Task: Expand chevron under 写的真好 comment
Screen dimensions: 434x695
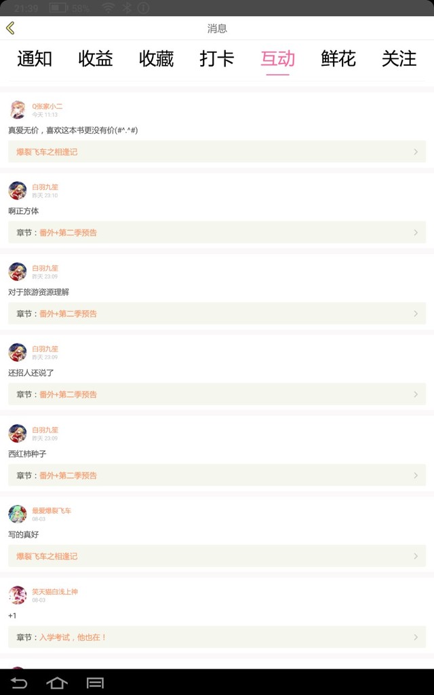Action: [416, 557]
